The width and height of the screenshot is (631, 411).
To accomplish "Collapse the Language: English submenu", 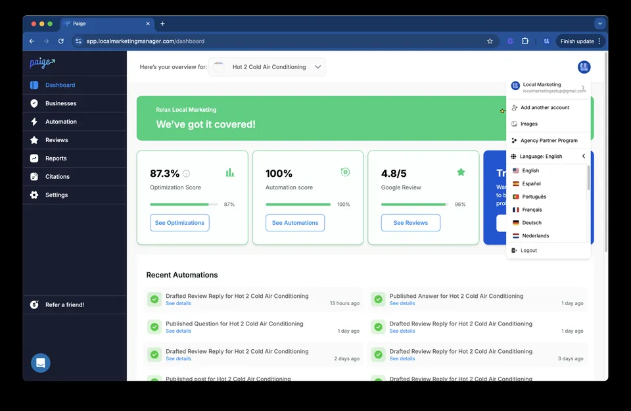I will click(x=584, y=157).
